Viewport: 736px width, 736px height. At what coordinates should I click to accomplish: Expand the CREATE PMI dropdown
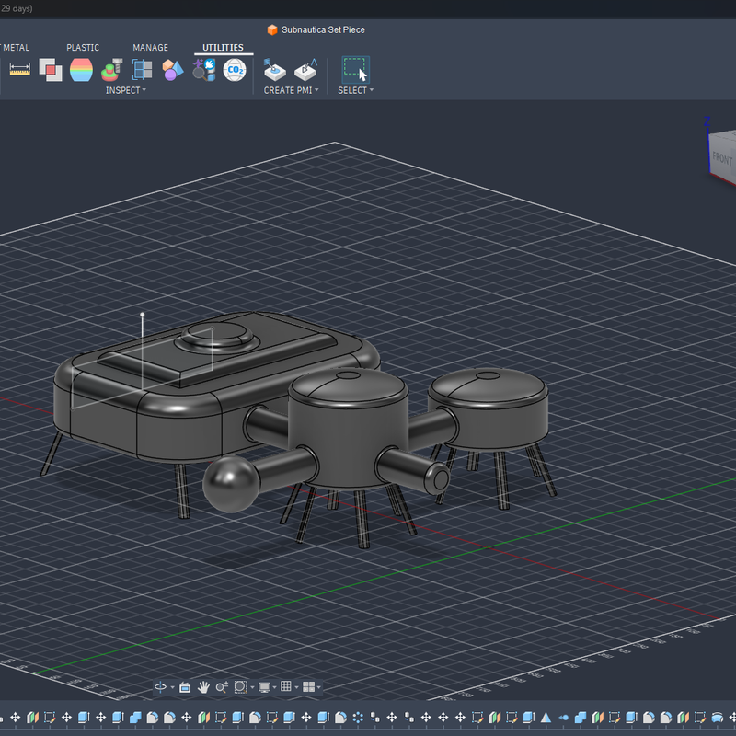316,90
